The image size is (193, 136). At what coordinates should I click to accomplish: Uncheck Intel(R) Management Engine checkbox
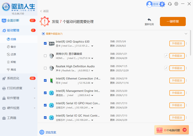45,93
